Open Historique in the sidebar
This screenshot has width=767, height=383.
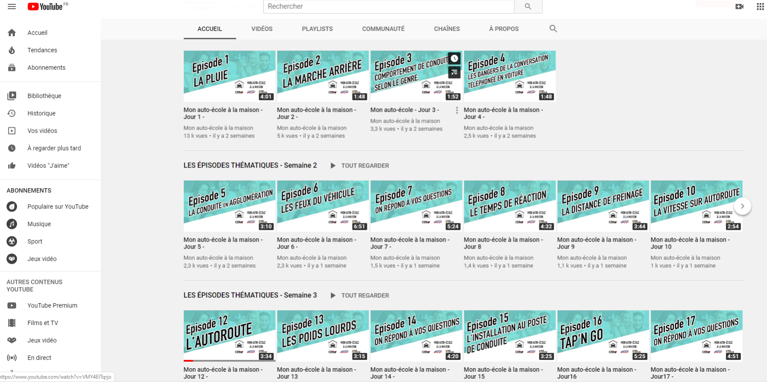pos(41,113)
